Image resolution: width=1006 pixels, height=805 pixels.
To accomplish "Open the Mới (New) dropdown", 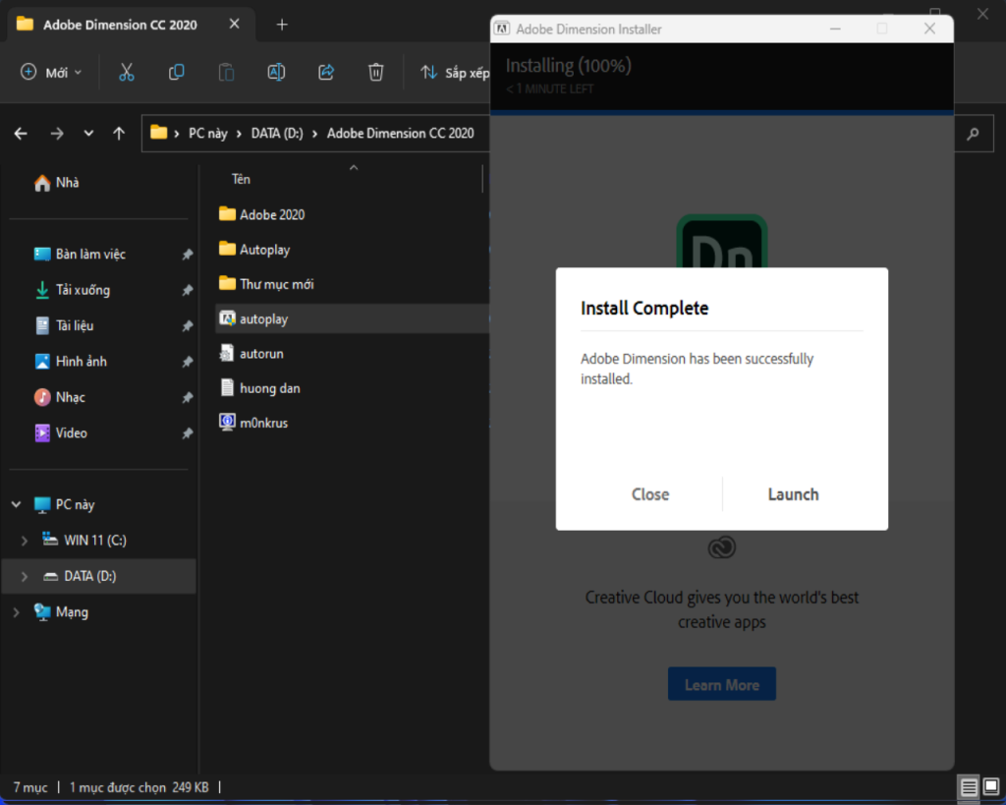I will (x=51, y=72).
